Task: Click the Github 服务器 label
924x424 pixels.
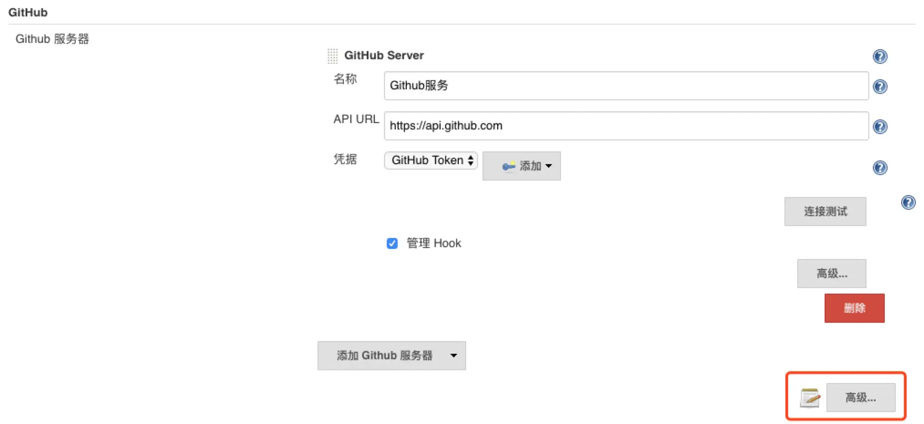Action: pyautogui.click(x=52, y=39)
